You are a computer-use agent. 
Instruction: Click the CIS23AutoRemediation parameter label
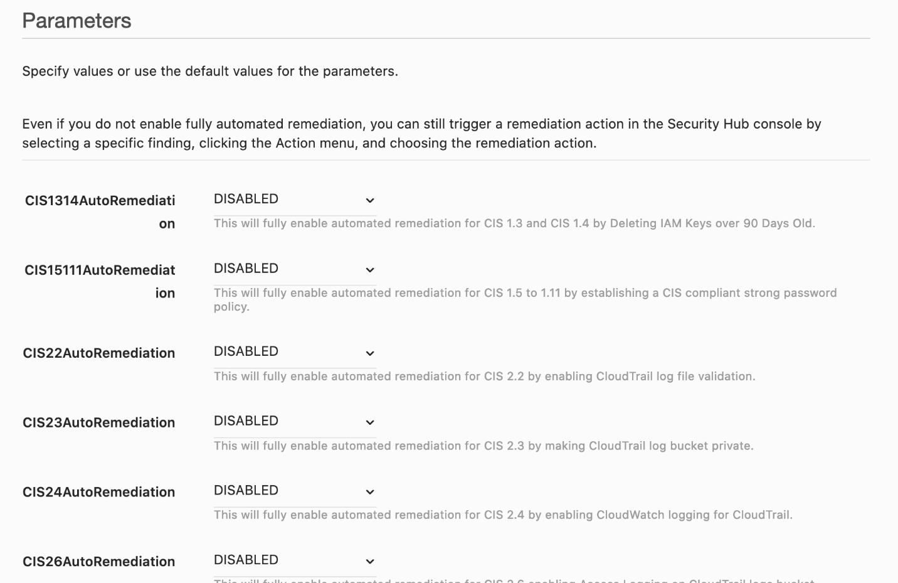tap(98, 422)
